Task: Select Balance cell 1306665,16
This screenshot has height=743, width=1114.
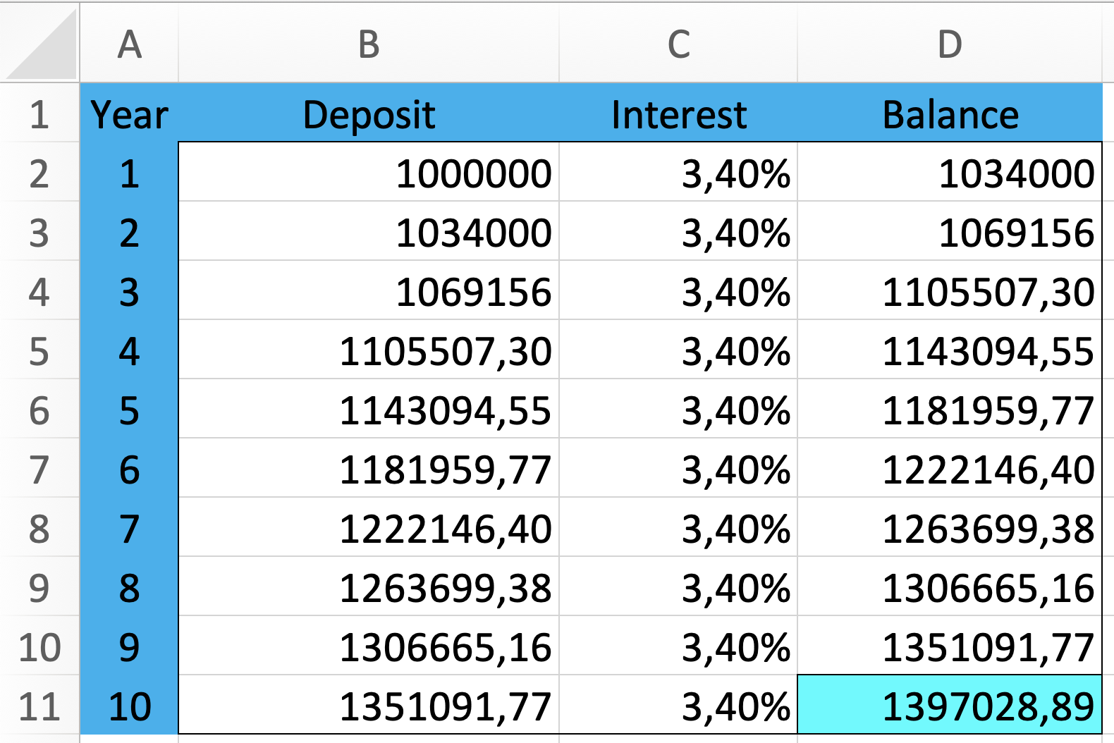Action: point(950,587)
